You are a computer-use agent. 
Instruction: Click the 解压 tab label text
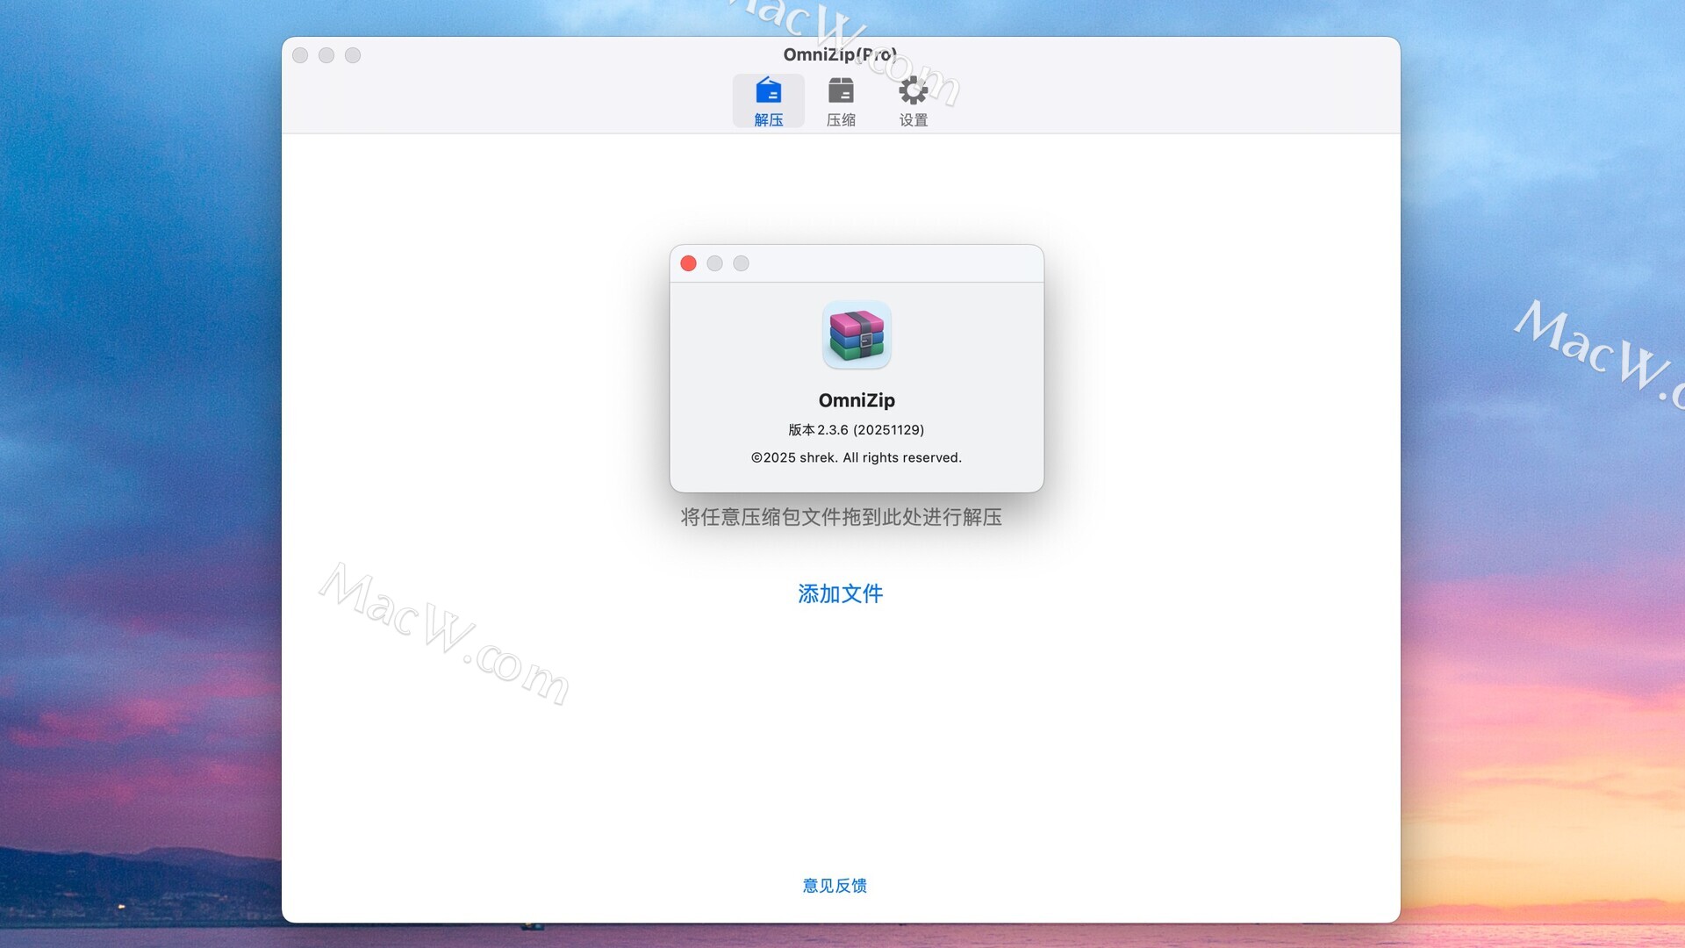click(768, 120)
